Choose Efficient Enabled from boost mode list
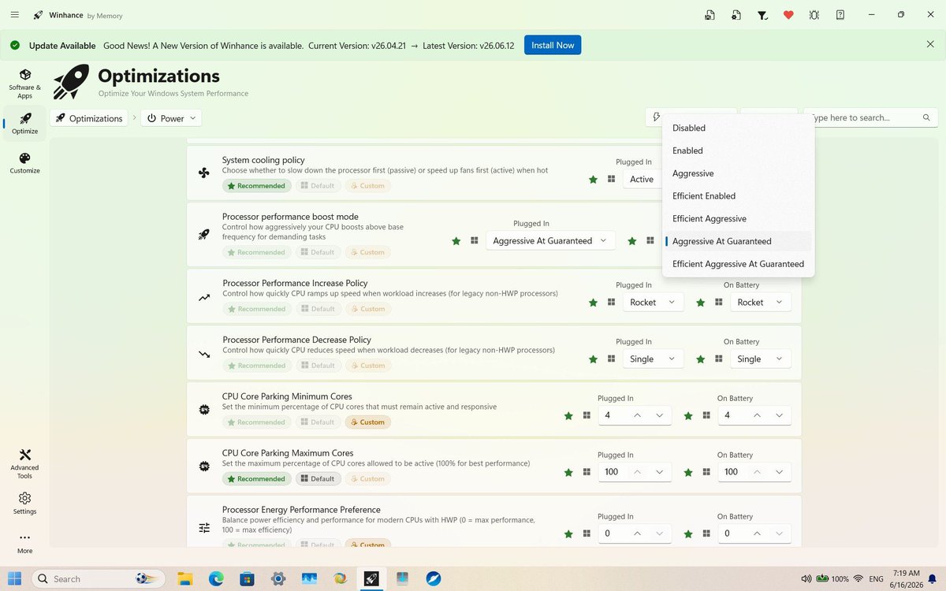 [739, 196]
